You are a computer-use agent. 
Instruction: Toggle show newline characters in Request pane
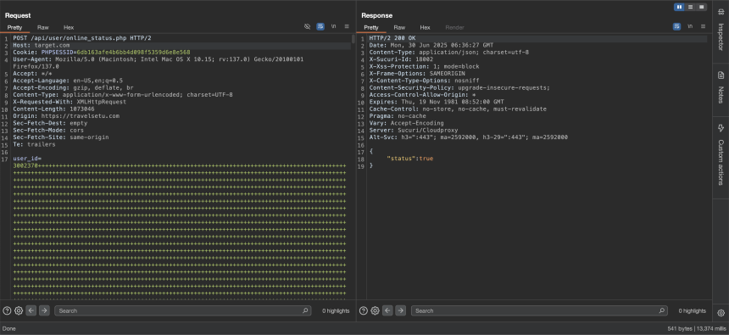(333, 27)
